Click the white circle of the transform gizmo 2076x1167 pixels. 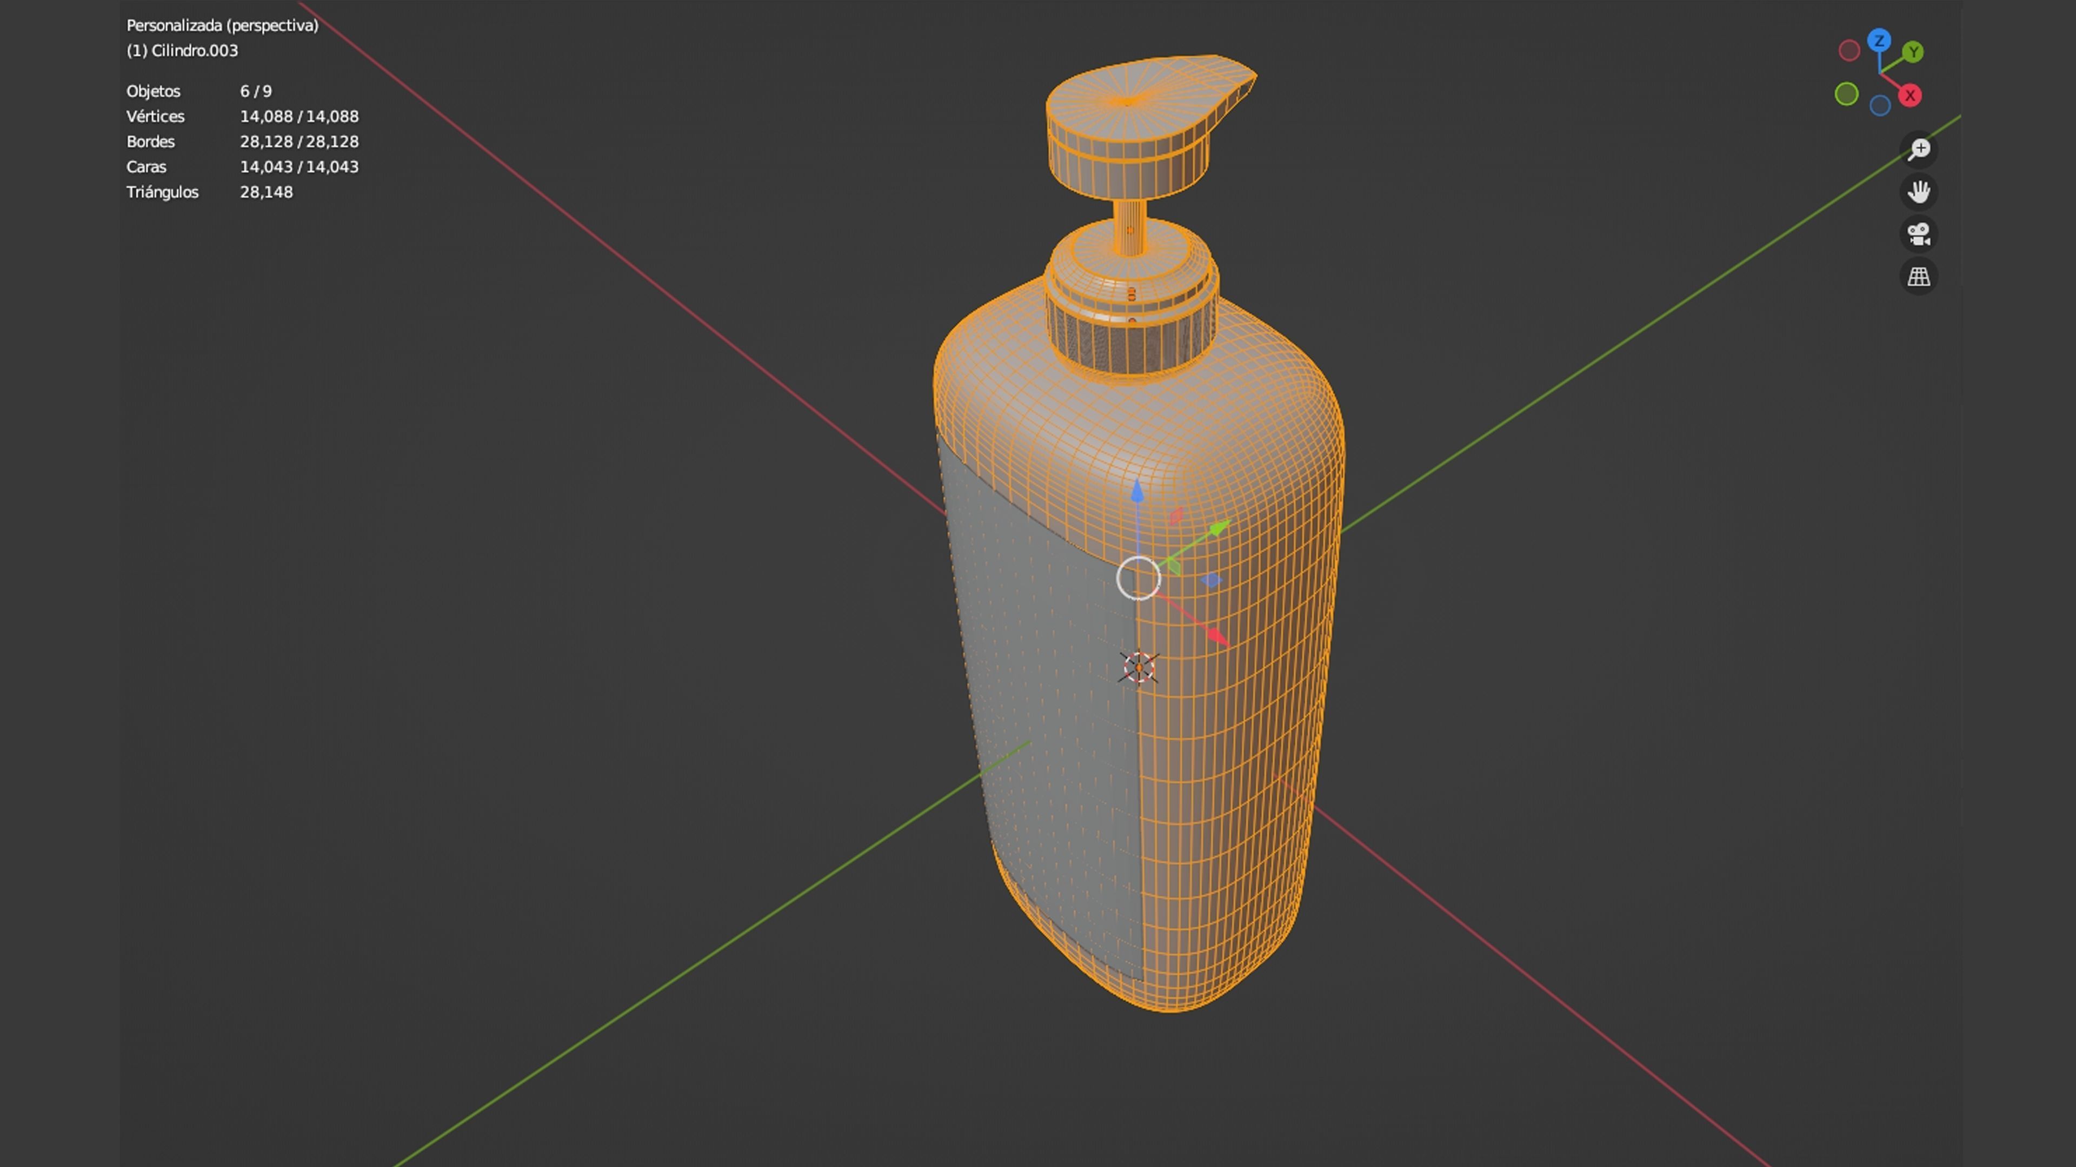pos(1138,578)
